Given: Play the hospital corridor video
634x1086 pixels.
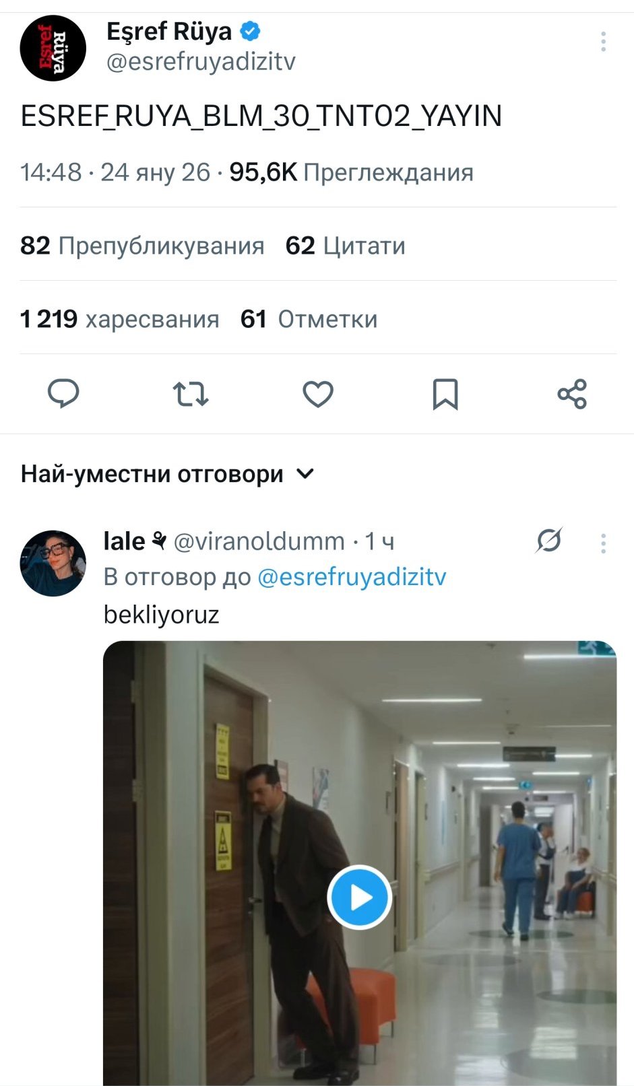Looking at the screenshot, I should 360,897.
